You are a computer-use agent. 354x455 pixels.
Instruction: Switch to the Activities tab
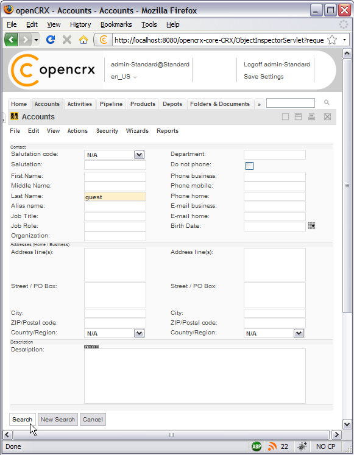(x=79, y=104)
